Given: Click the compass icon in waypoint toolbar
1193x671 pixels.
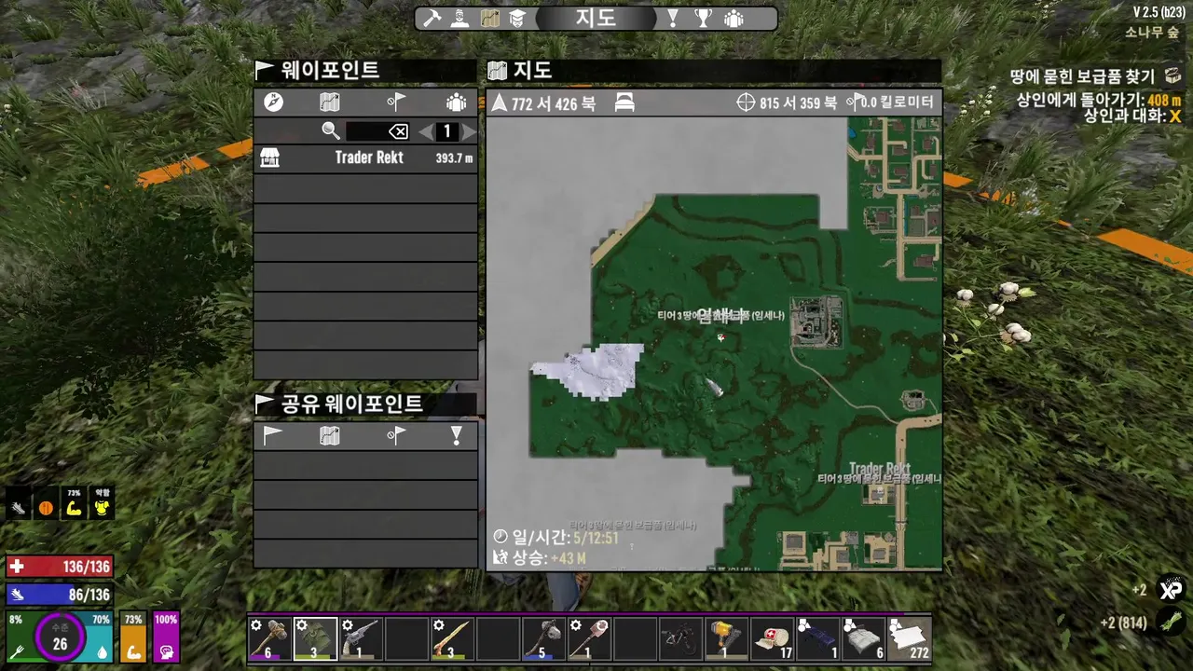Looking at the screenshot, I should [x=273, y=103].
